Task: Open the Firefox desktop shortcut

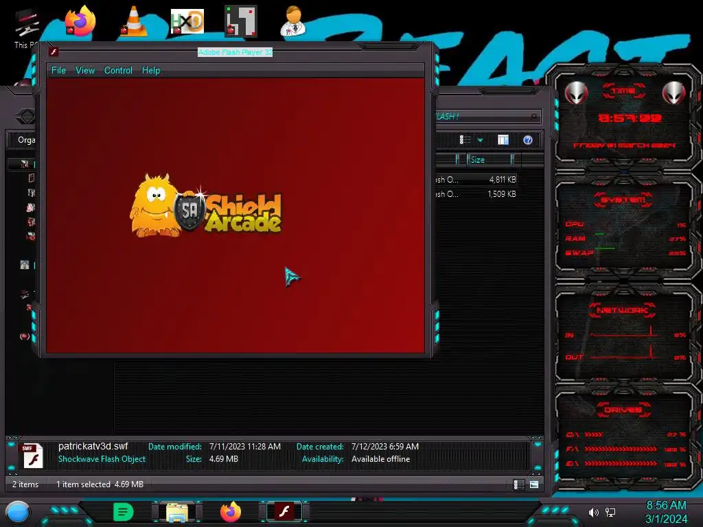Action: [x=80, y=21]
